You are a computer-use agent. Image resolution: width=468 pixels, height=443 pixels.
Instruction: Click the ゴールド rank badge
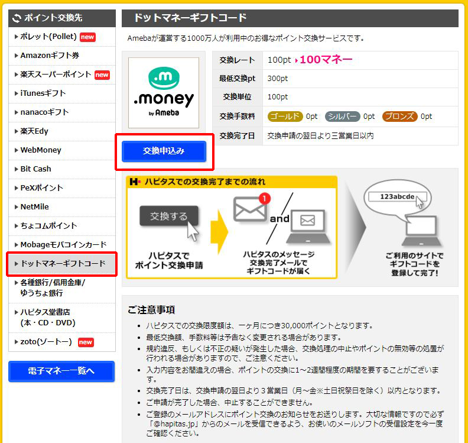(285, 116)
